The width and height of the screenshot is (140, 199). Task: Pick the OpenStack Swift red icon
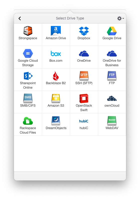click(84, 98)
